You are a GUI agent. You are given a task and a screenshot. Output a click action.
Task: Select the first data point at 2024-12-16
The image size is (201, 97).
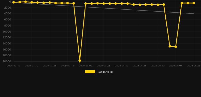(x=13, y=2)
